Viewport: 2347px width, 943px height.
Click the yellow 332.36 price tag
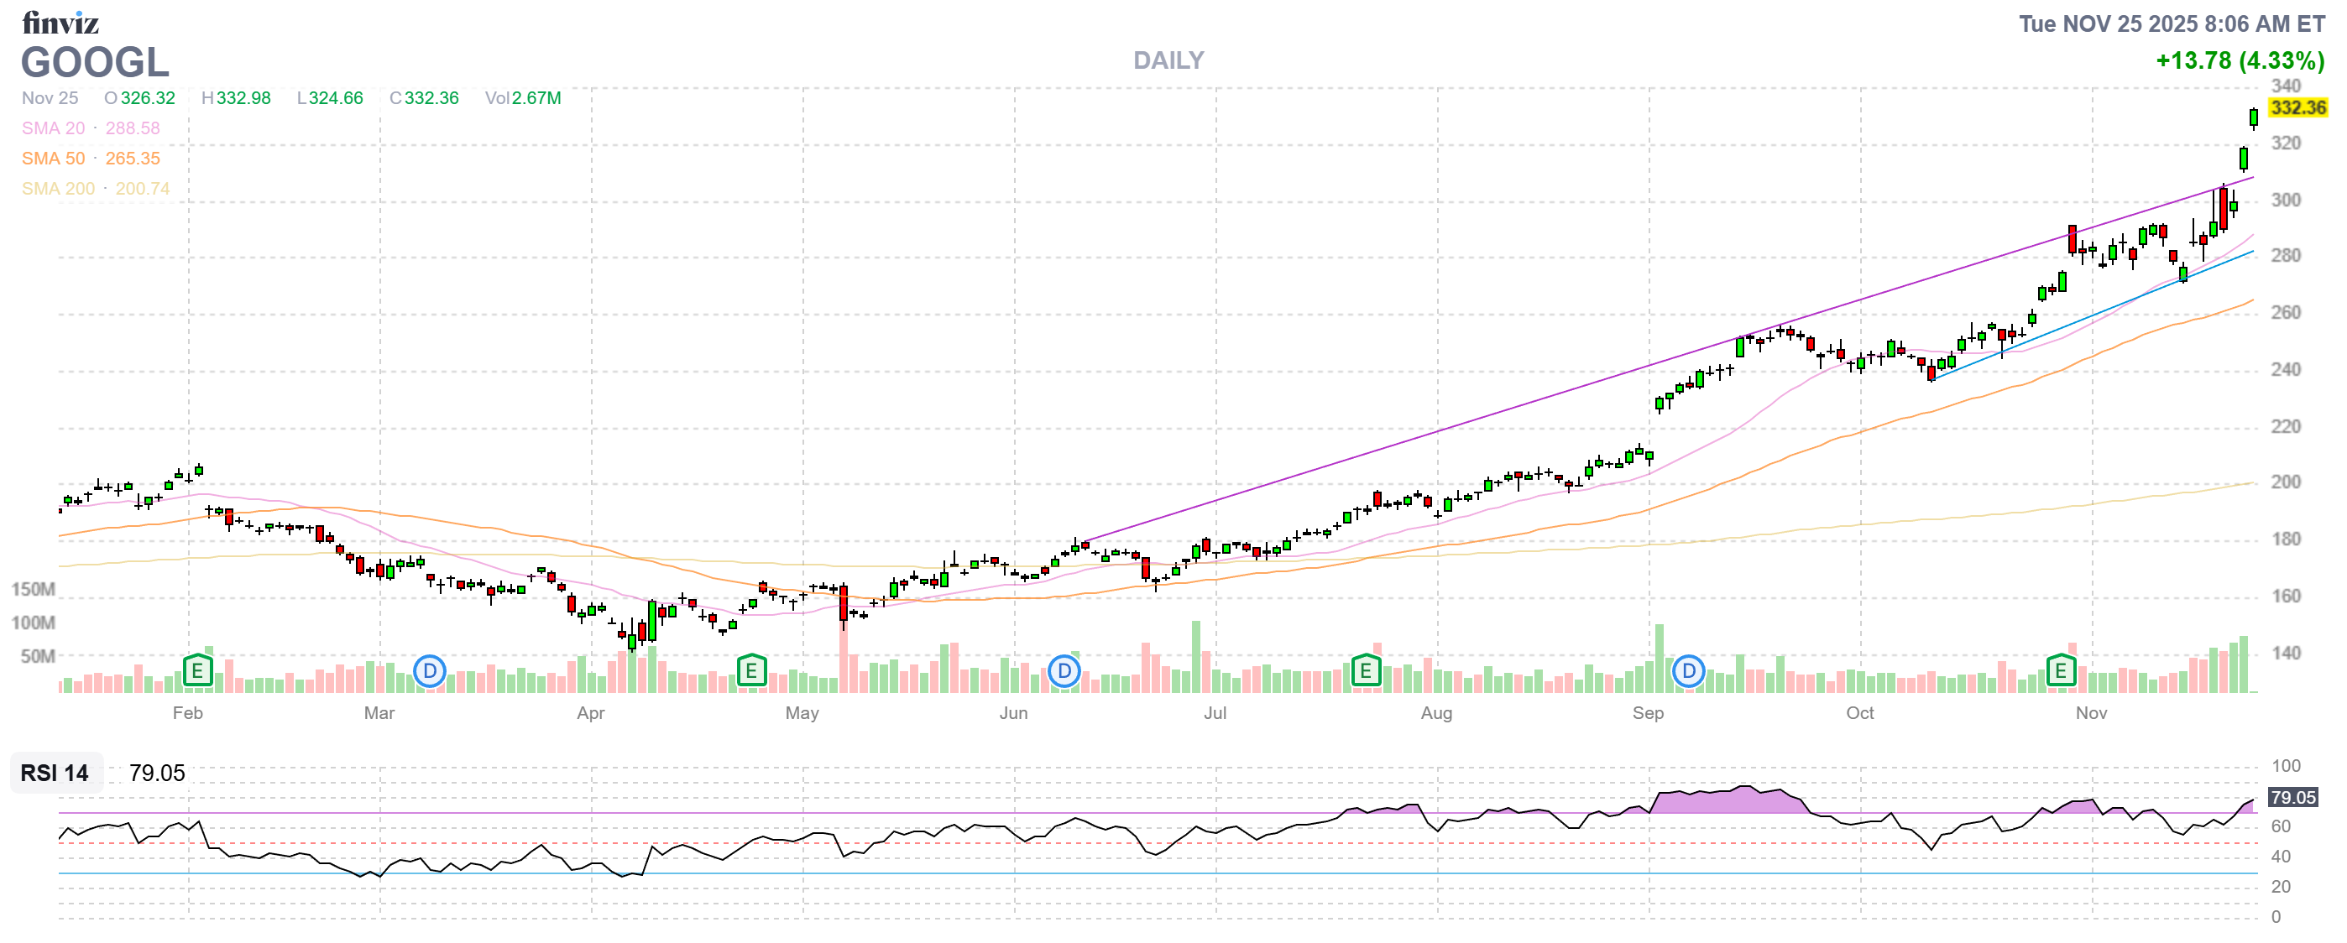click(x=2297, y=107)
